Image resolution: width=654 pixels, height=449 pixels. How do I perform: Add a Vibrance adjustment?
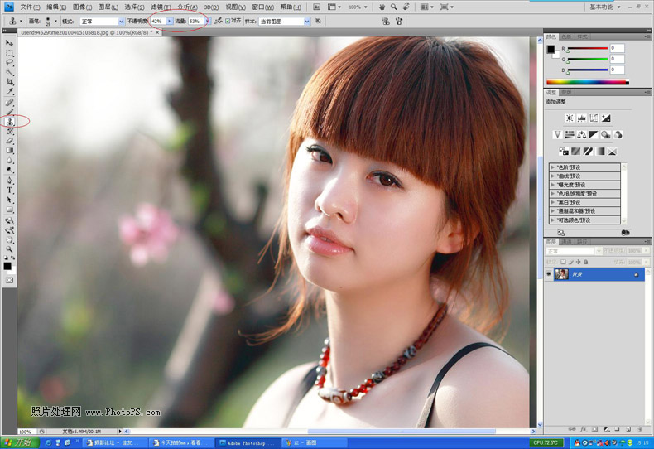[x=557, y=134]
